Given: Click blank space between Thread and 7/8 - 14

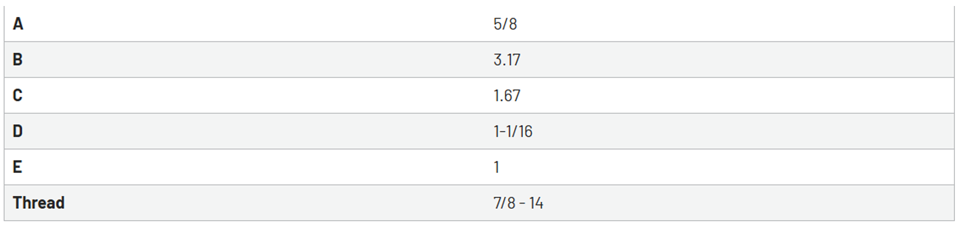Looking at the screenshot, I should click(x=279, y=203).
